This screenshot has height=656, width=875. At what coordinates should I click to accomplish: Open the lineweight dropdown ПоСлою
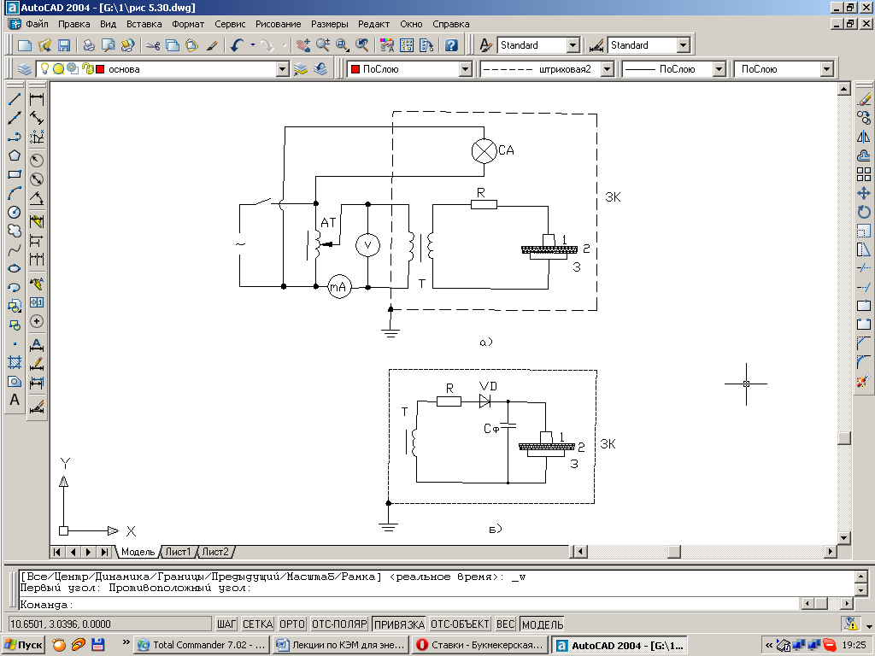719,69
